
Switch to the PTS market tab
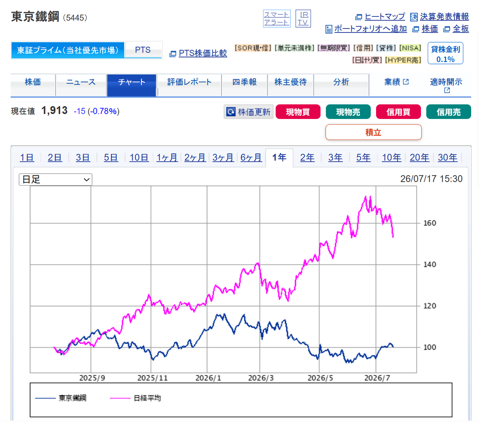point(143,50)
